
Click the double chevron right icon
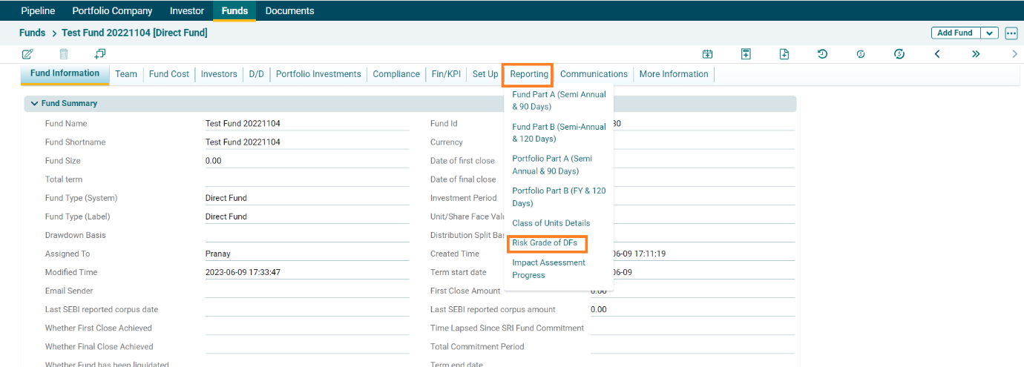click(x=976, y=54)
